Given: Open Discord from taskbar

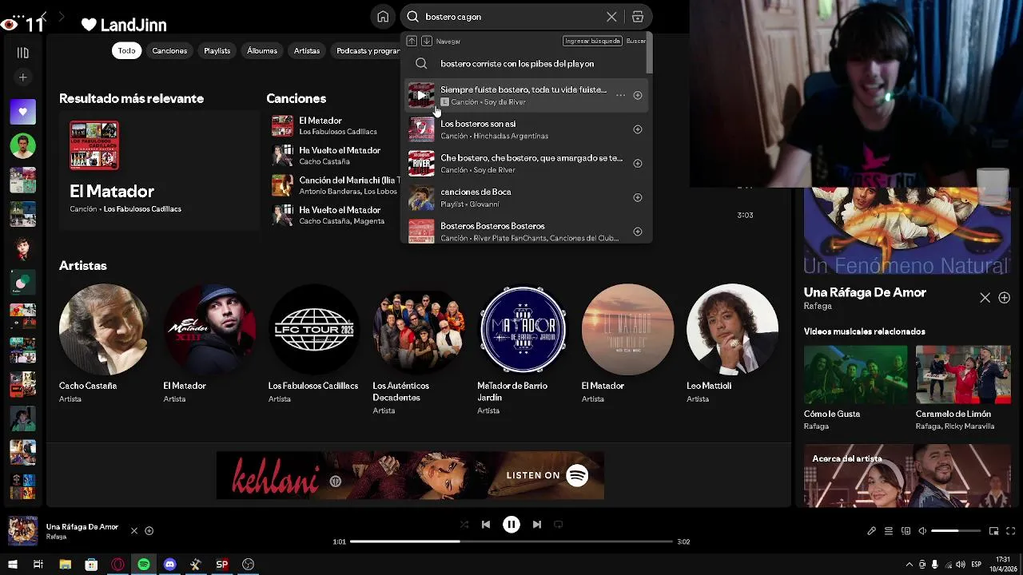Looking at the screenshot, I should [169, 565].
